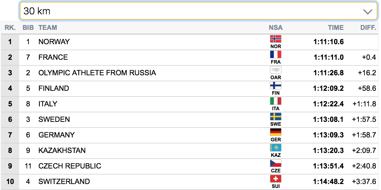Click the France flag icon

pyautogui.click(x=275, y=54)
